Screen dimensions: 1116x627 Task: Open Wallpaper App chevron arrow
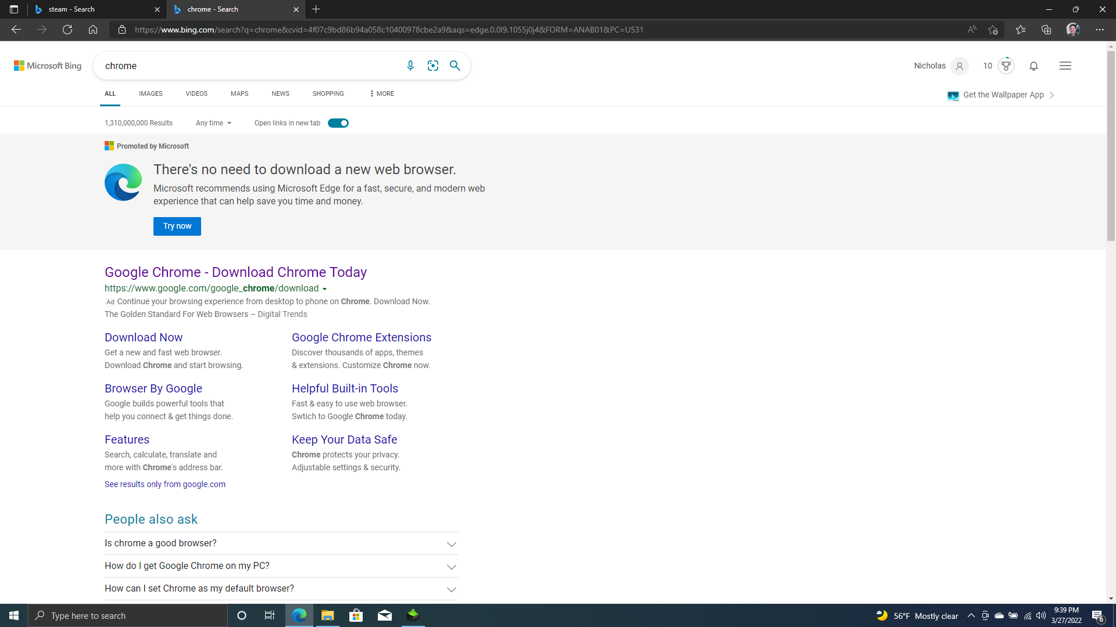coord(1051,95)
